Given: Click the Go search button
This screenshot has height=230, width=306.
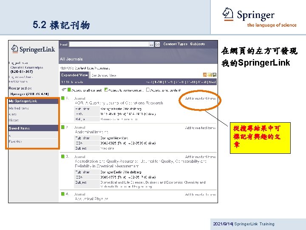Looking at the screenshot, I should coord(158,44).
